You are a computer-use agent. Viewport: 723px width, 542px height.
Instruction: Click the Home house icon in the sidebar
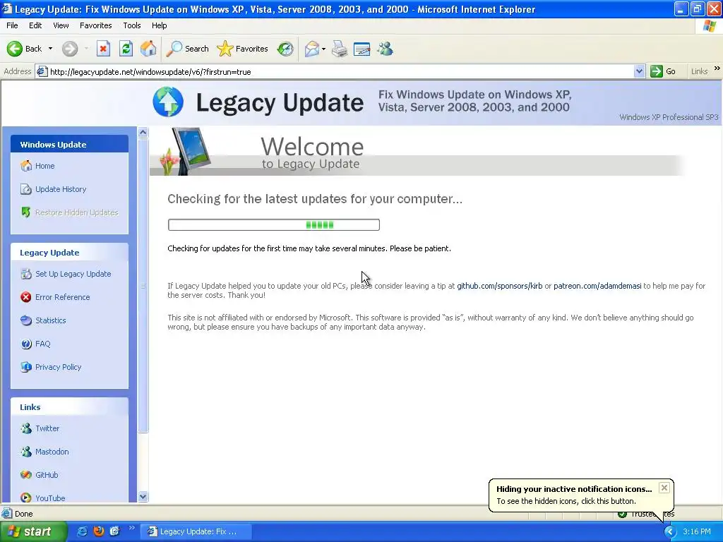pyautogui.click(x=26, y=166)
